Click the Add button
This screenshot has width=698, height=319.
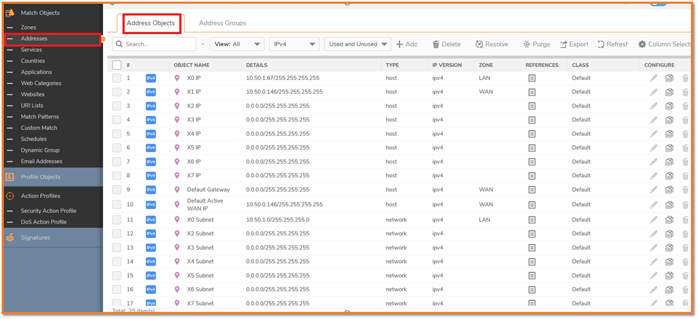tap(407, 45)
